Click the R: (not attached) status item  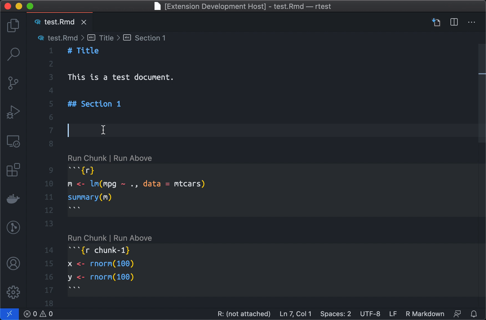click(x=244, y=314)
